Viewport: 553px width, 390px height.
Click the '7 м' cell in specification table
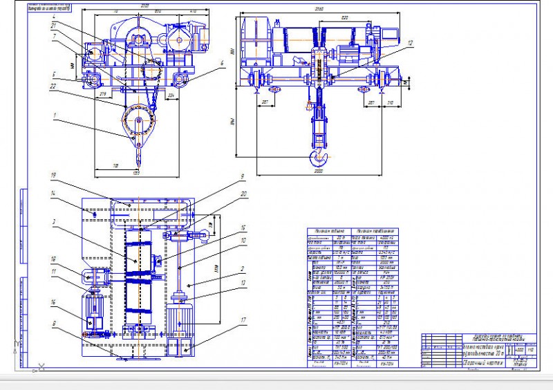[x=341, y=257]
